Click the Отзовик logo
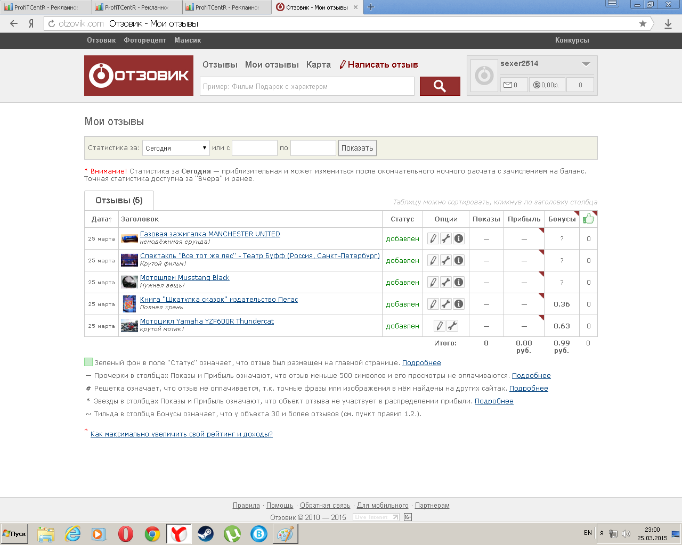The image size is (682, 545). pos(139,76)
